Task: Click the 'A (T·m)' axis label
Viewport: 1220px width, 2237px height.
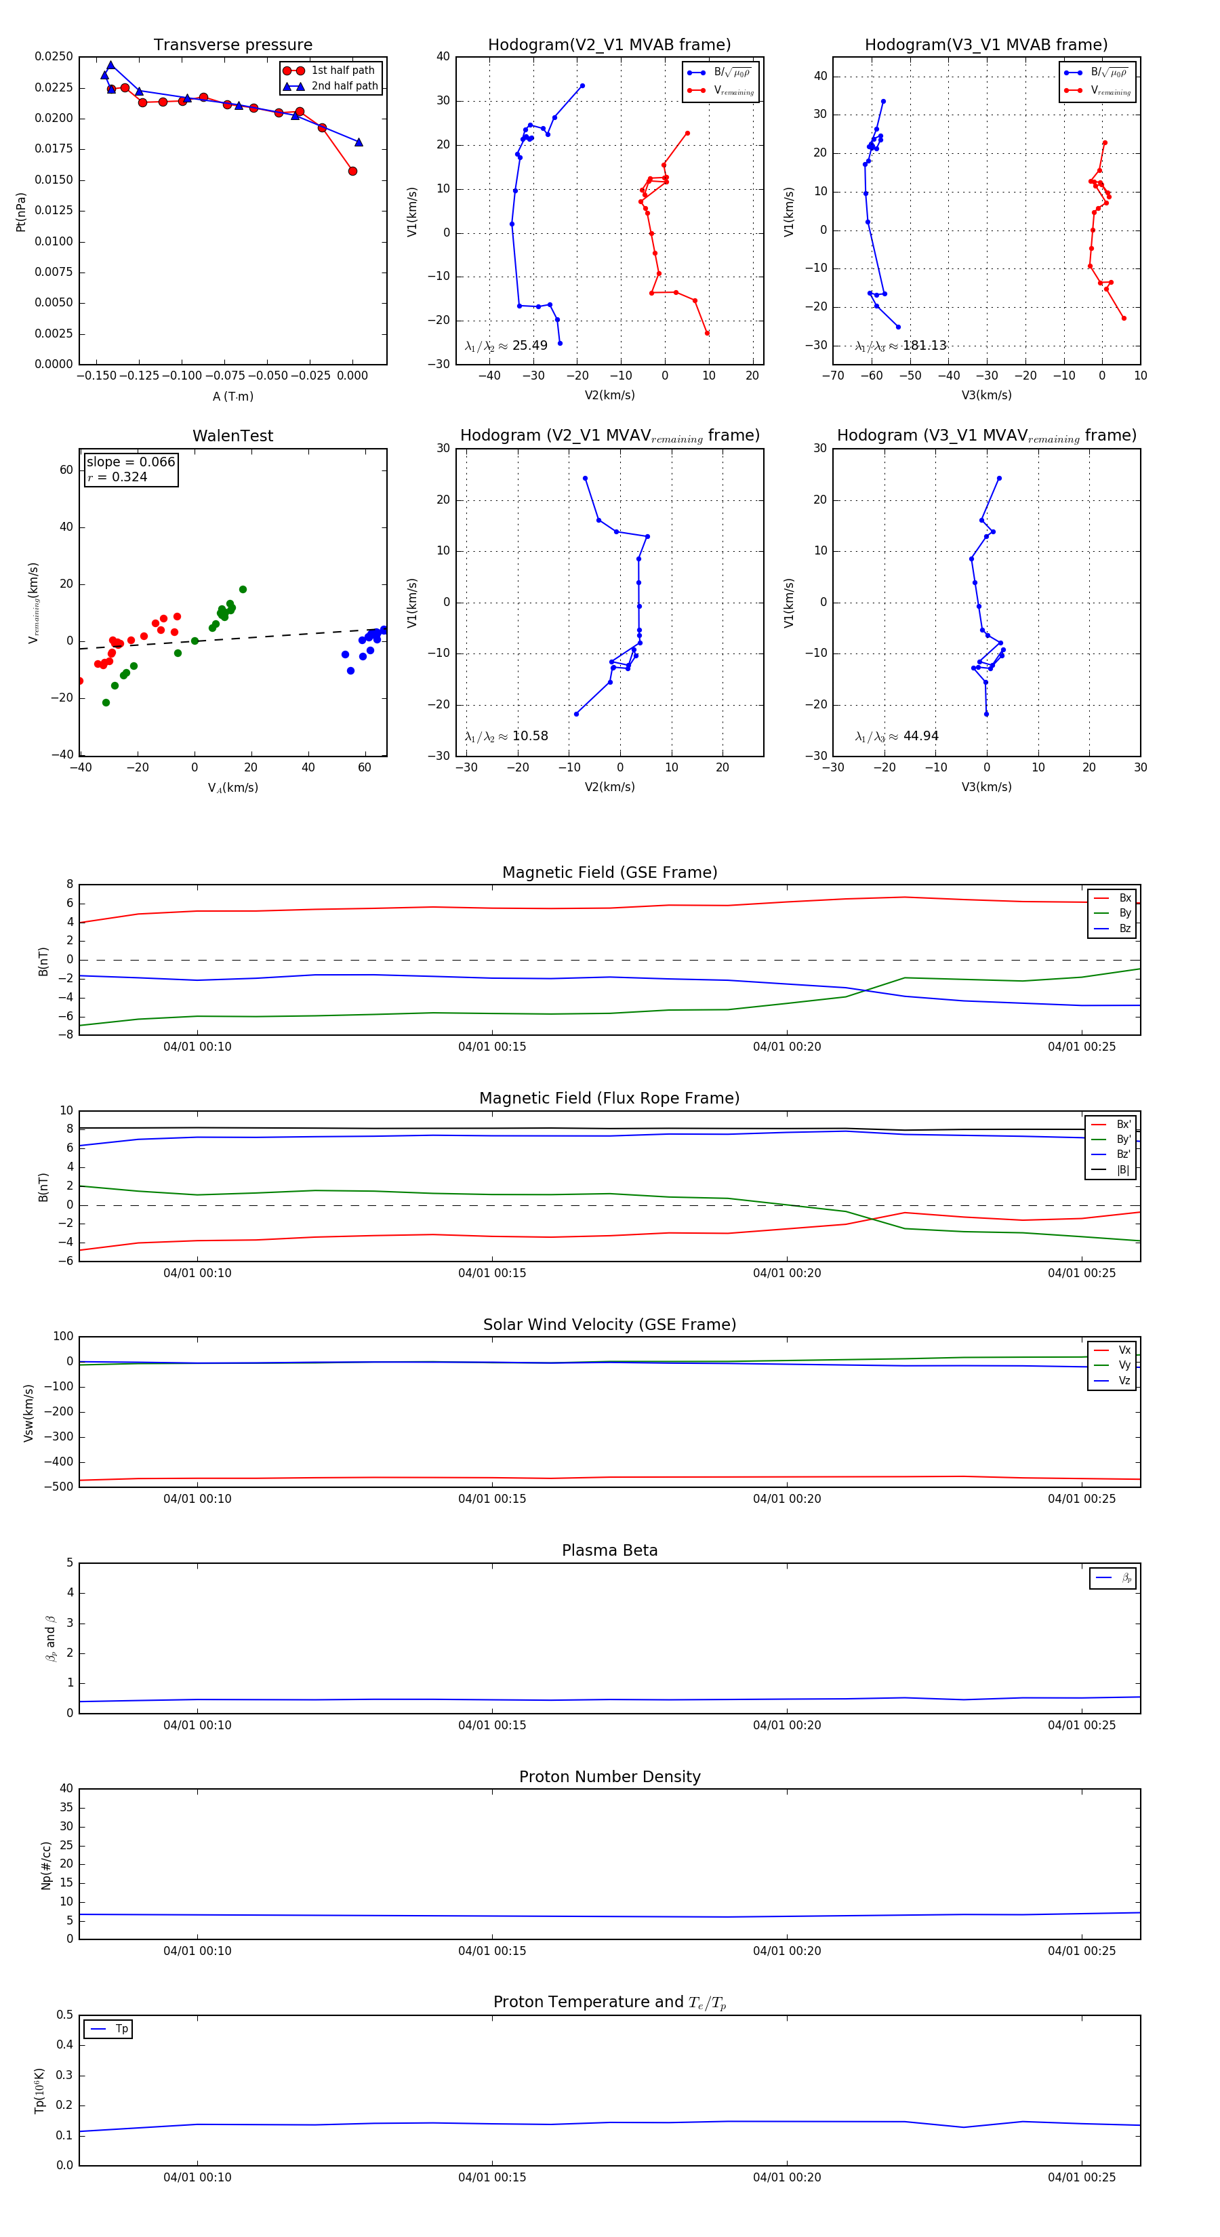Action: [232, 396]
